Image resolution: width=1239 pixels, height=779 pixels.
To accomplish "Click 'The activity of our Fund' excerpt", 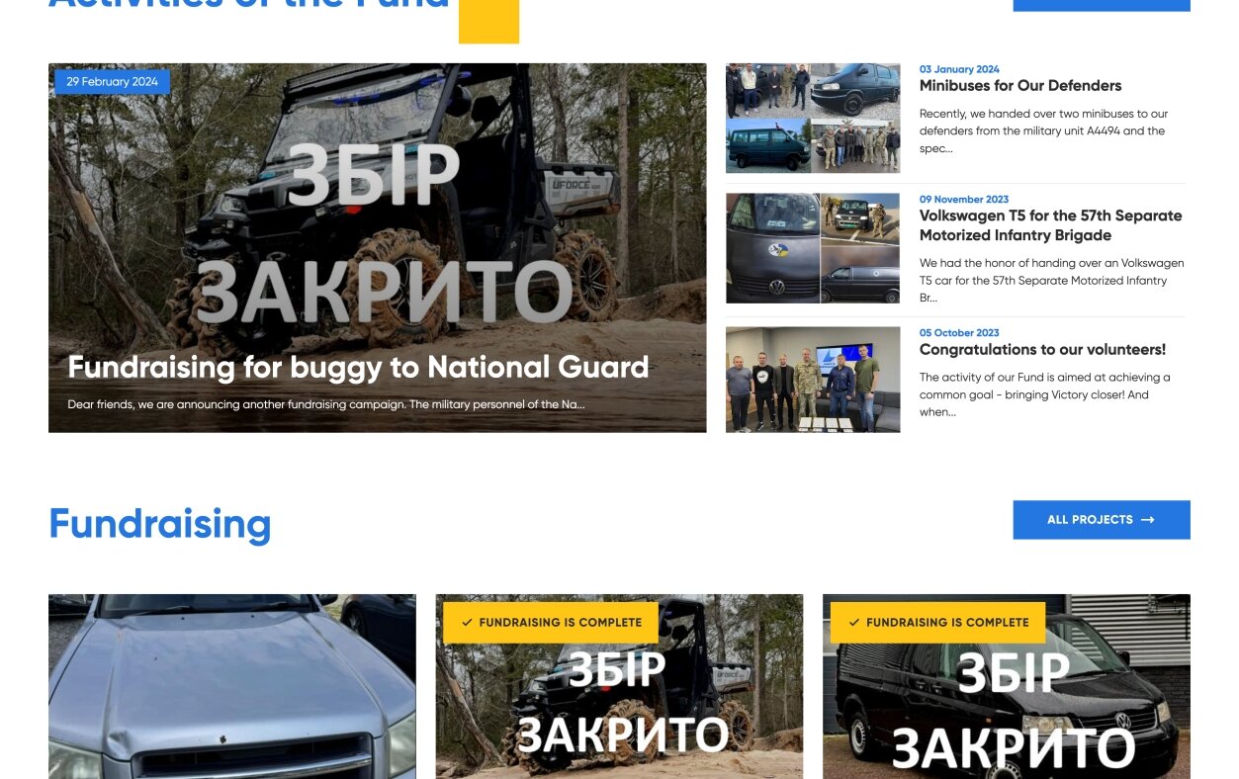I will (x=1044, y=394).
